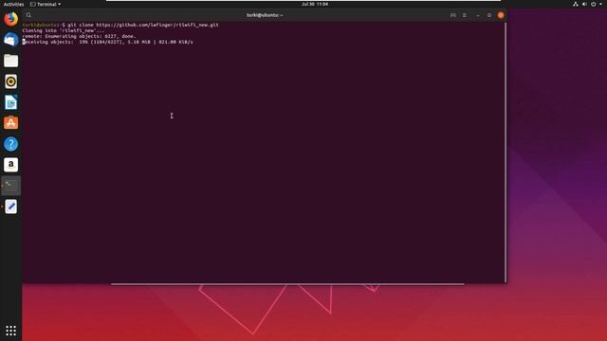Launch Thunderbird mail from the dock
The width and height of the screenshot is (607, 341).
(x=10, y=40)
